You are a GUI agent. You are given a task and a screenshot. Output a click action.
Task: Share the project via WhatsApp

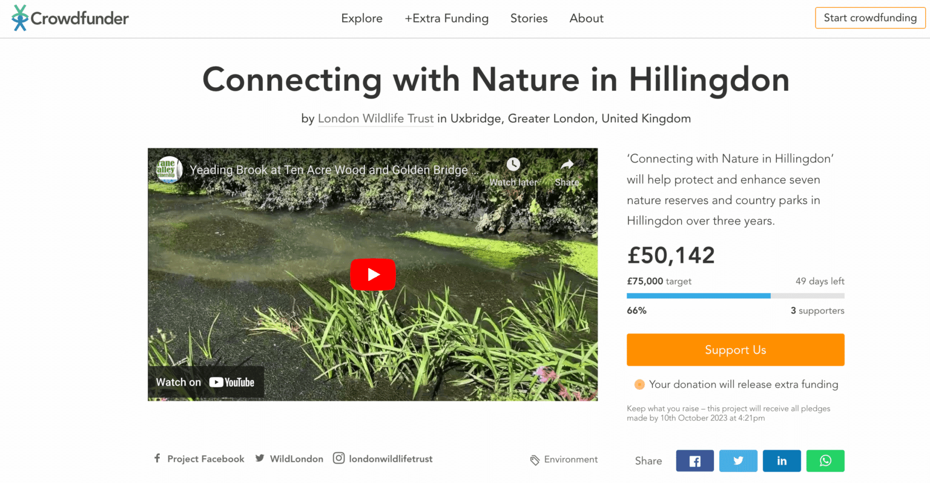tap(825, 461)
